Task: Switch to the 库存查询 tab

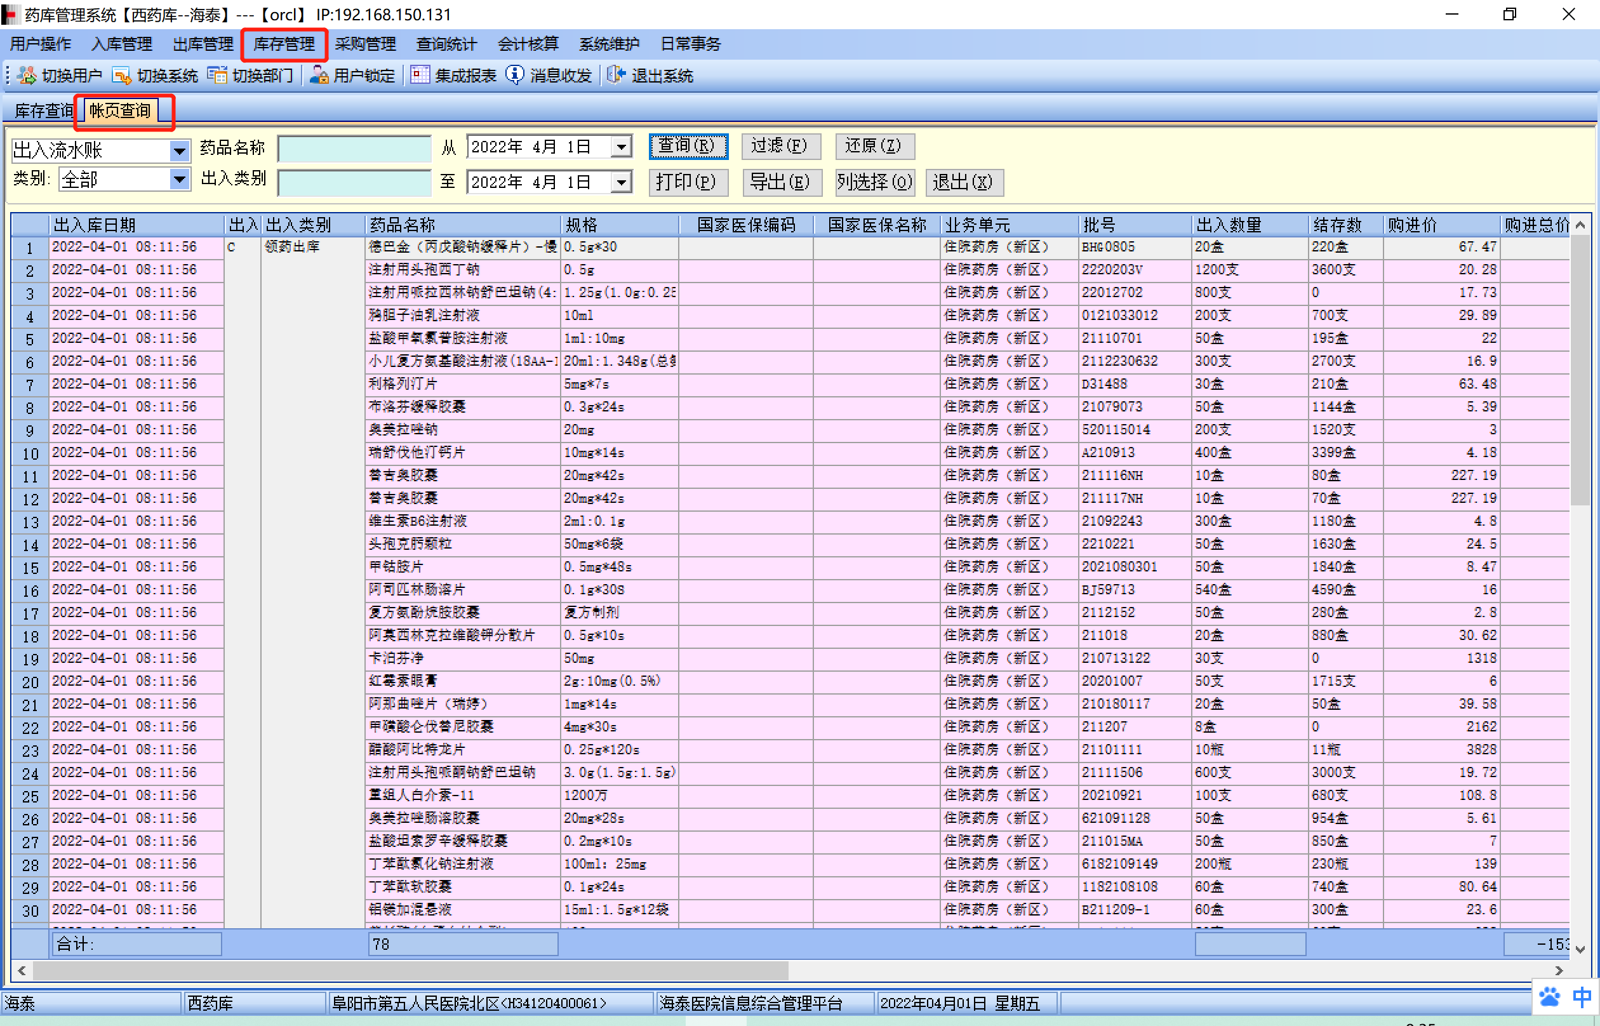Action: pyautogui.click(x=43, y=110)
